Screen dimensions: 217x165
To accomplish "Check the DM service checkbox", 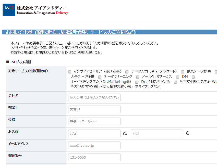I will [178, 77].
